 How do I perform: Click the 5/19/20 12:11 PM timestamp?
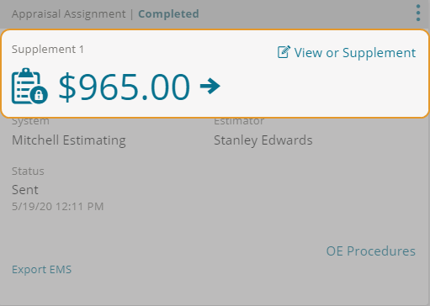click(58, 207)
